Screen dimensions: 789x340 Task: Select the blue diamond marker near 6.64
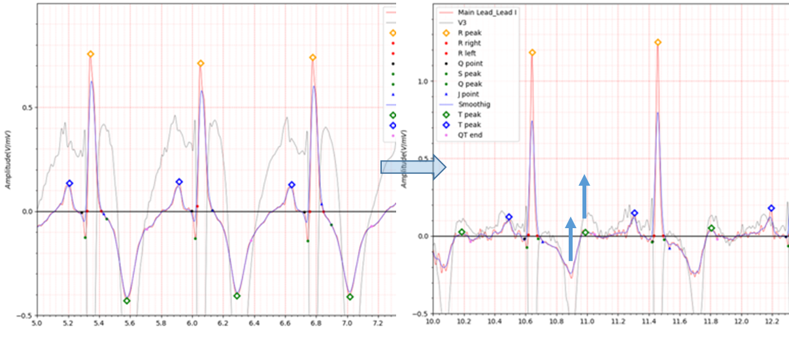[x=292, y=185]
